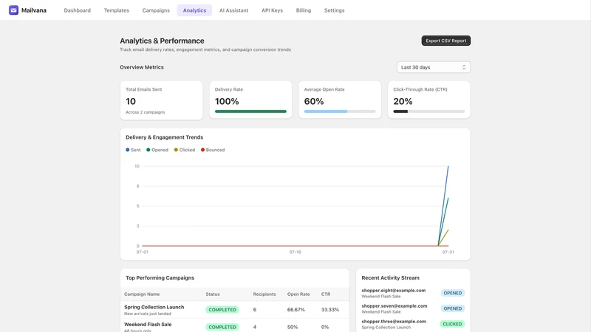Click the 100% delivery rate value
Image resolution: width=591 pixels, height=332 pixels.
pyautogui.click(x=227, y=101)
